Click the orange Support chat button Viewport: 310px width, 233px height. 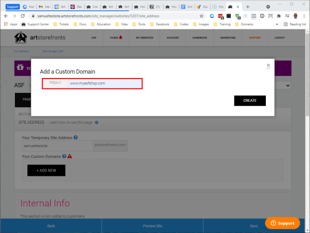click(x=282, y=223)
